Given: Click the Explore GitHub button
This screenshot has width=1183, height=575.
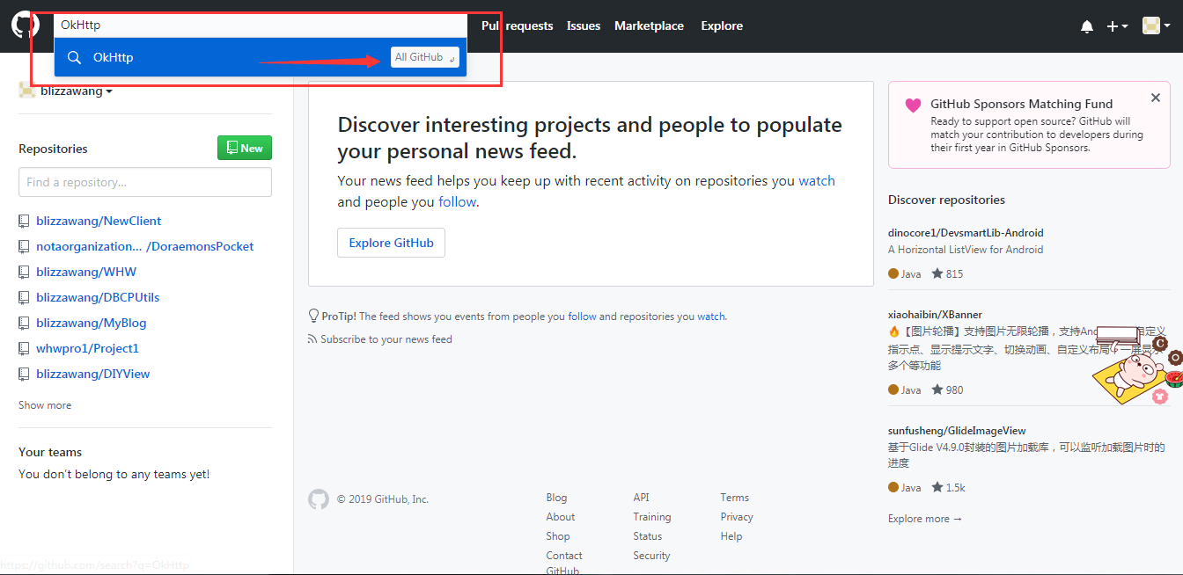Looking at the screenshot, I should 391,243.
